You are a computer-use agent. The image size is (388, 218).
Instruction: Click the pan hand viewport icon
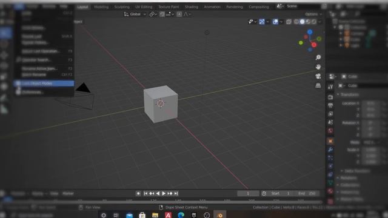318,67
